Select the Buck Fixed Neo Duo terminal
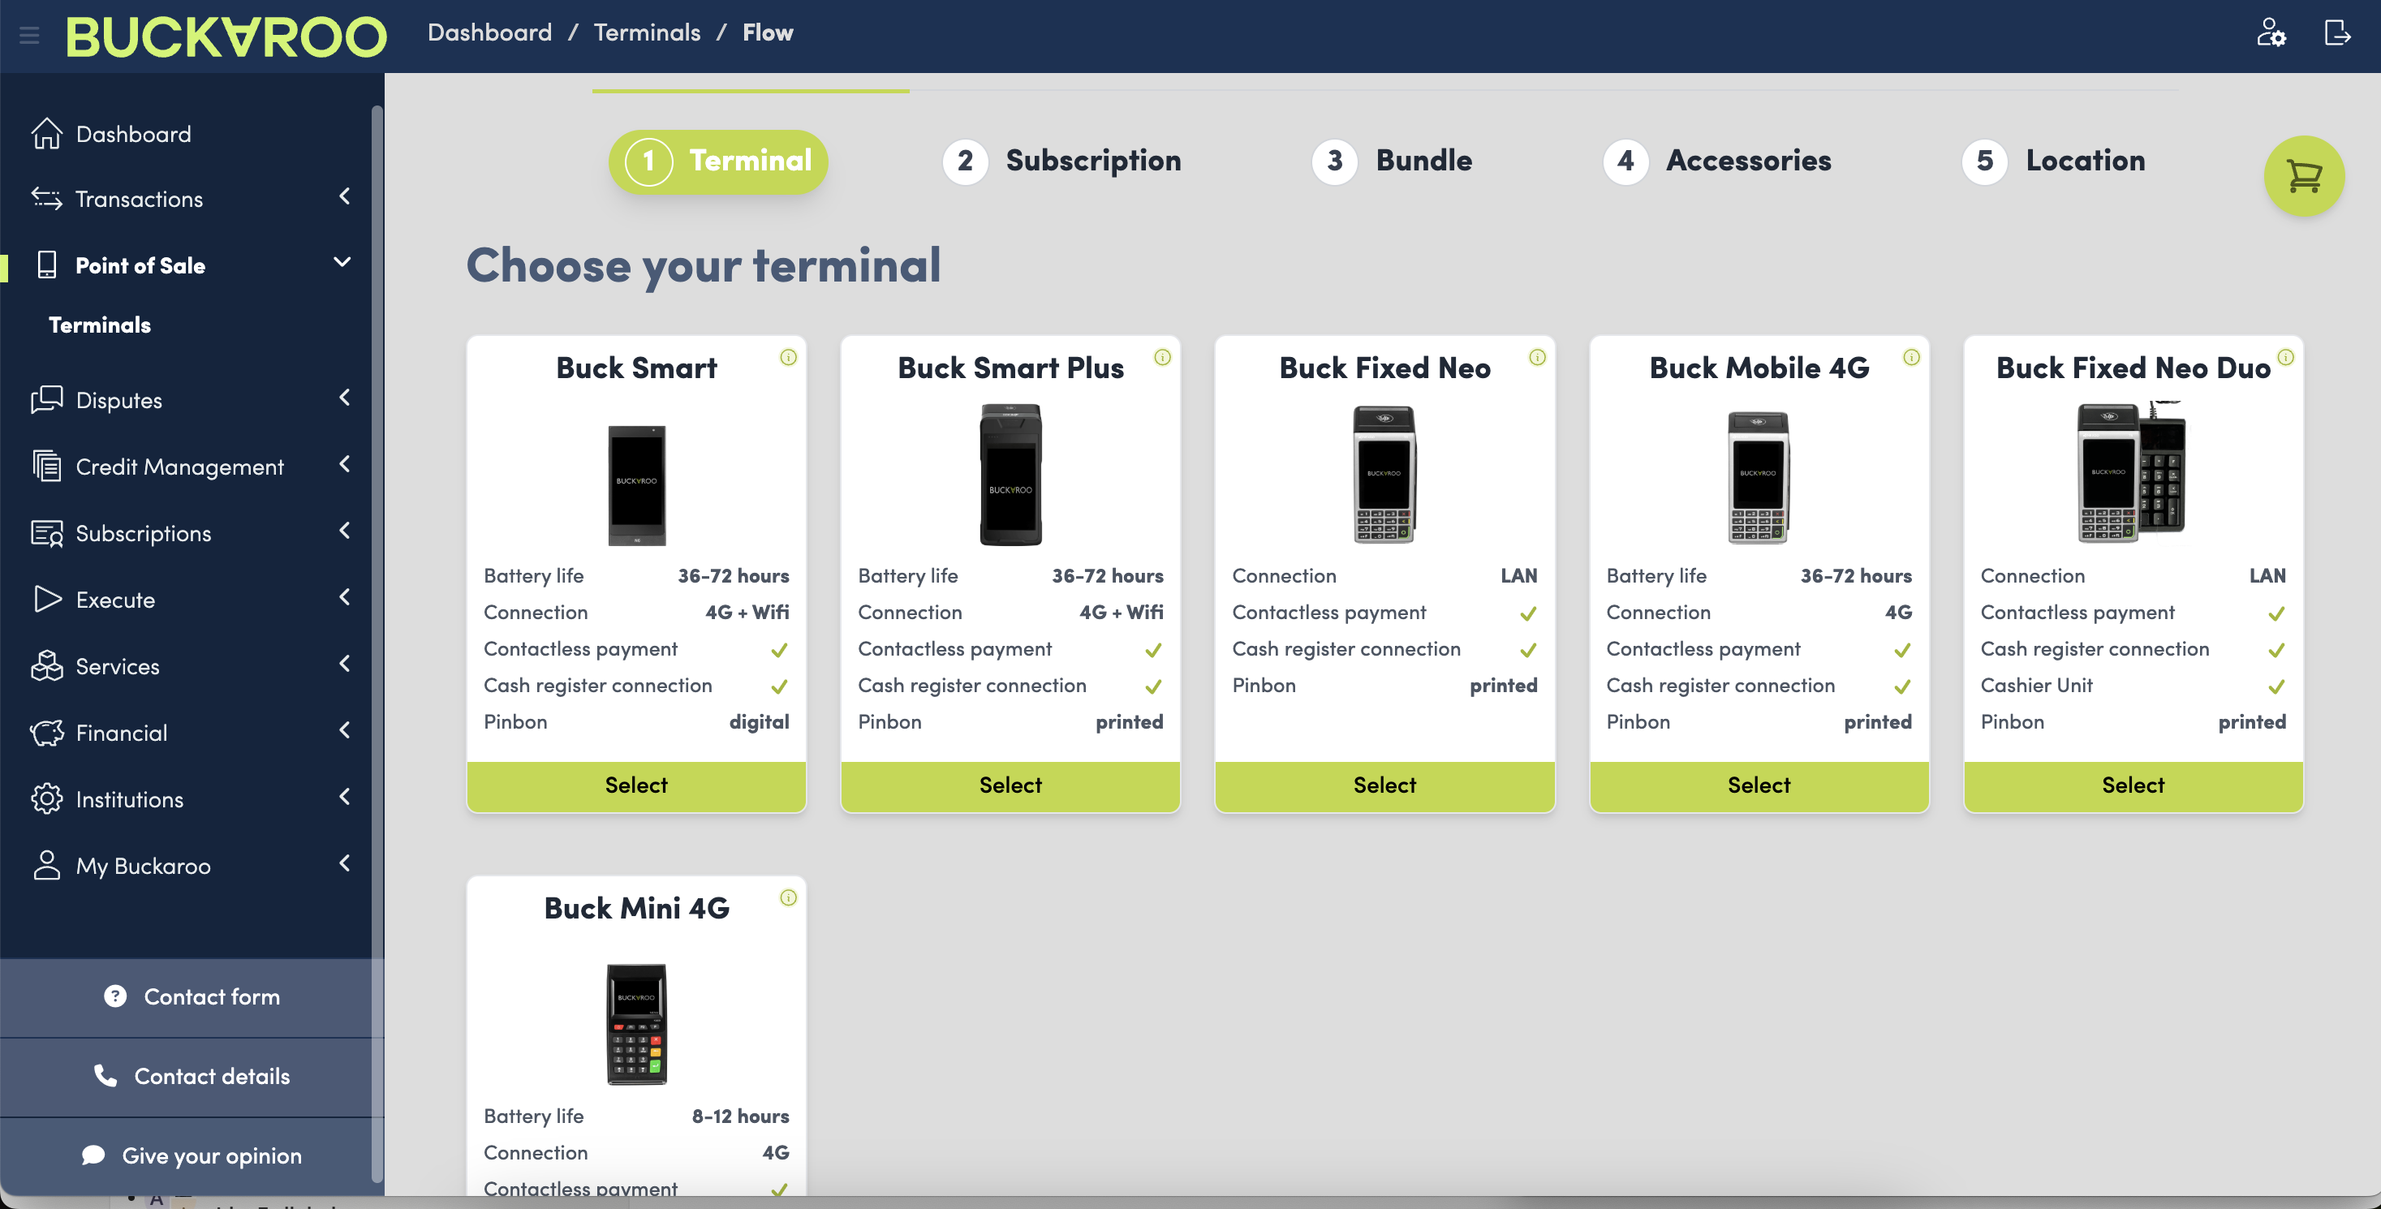The image size is (2381, 1209). 2133,786
